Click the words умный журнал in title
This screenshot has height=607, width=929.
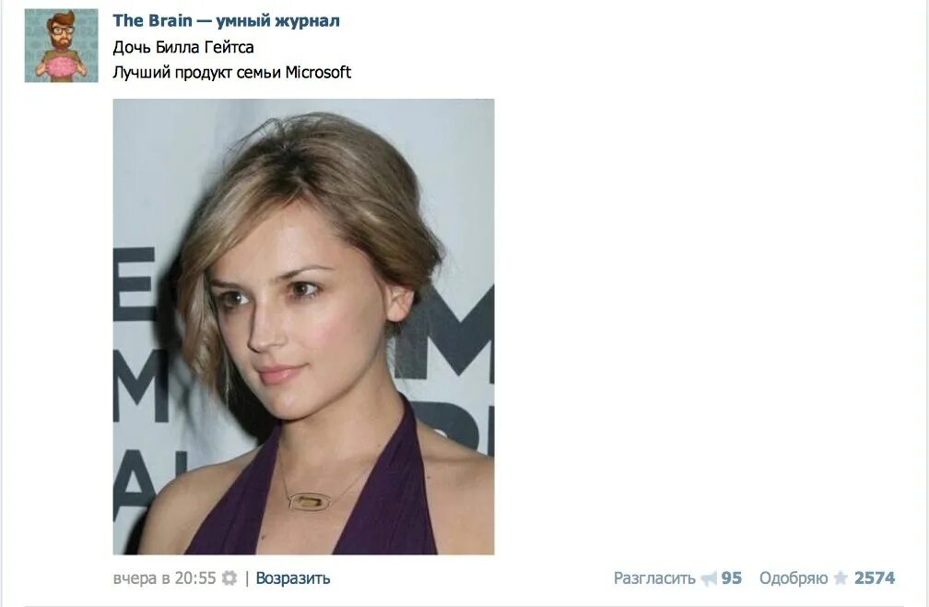coord(278,20)
